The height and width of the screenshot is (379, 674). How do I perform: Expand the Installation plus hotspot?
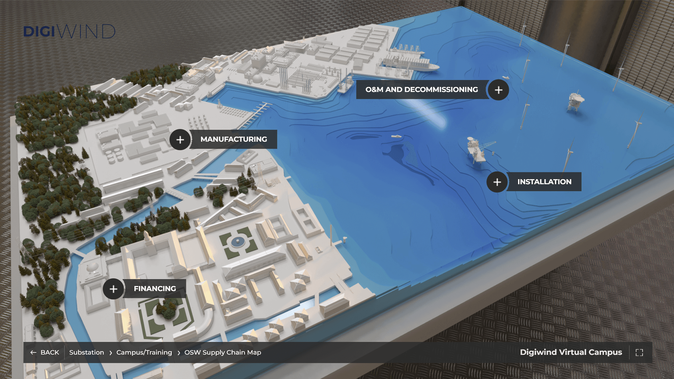pos(497,182)
